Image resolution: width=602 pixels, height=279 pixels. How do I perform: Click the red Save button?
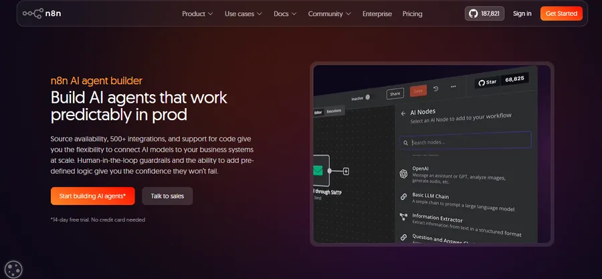(418, 91)
